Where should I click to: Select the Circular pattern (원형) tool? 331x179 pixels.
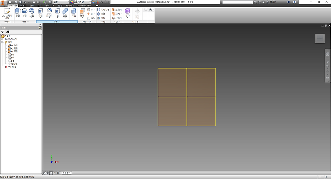click(x=101, y=14)
